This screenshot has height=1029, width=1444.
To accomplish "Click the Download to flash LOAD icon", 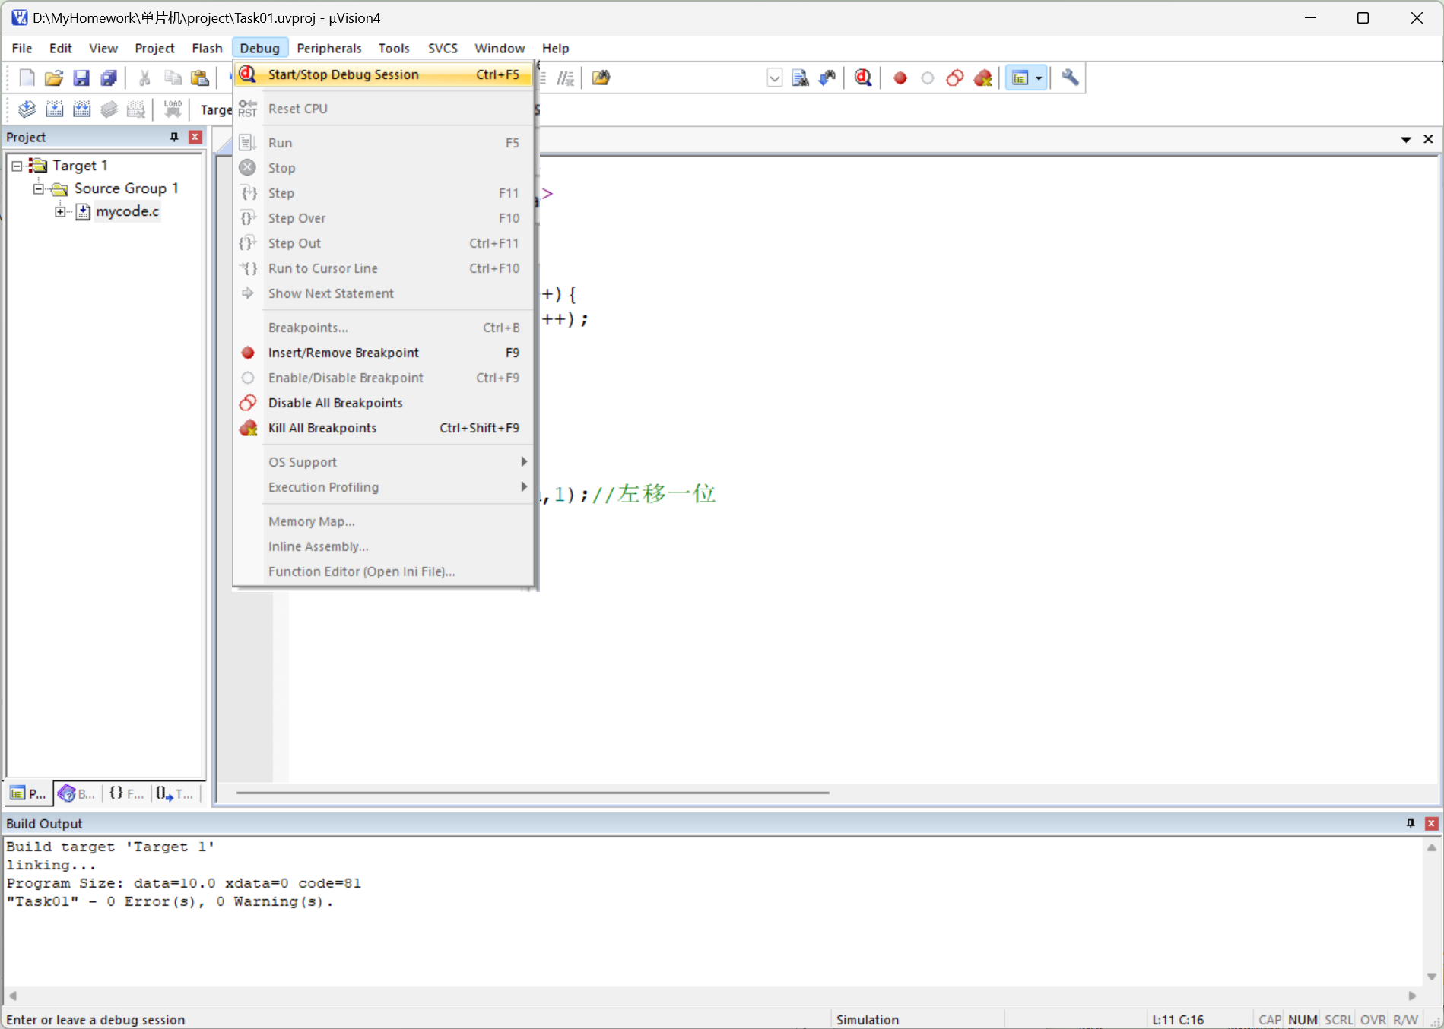I will click(x=173, y=109).
